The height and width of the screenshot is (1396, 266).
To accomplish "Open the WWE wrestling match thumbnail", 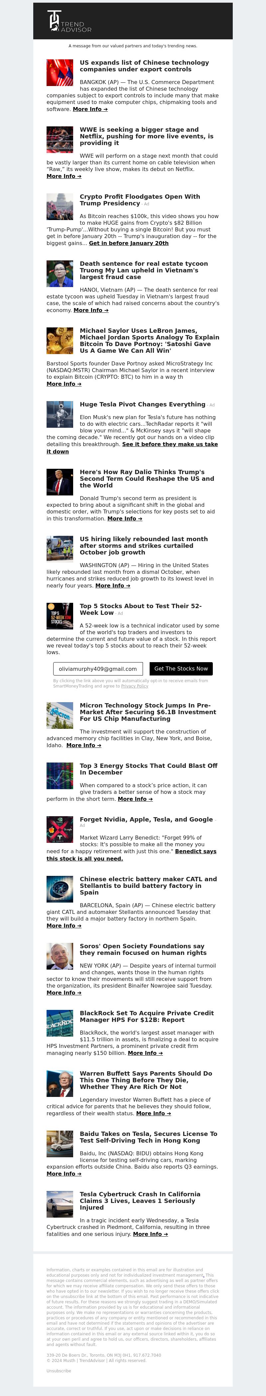I will 60,140.
